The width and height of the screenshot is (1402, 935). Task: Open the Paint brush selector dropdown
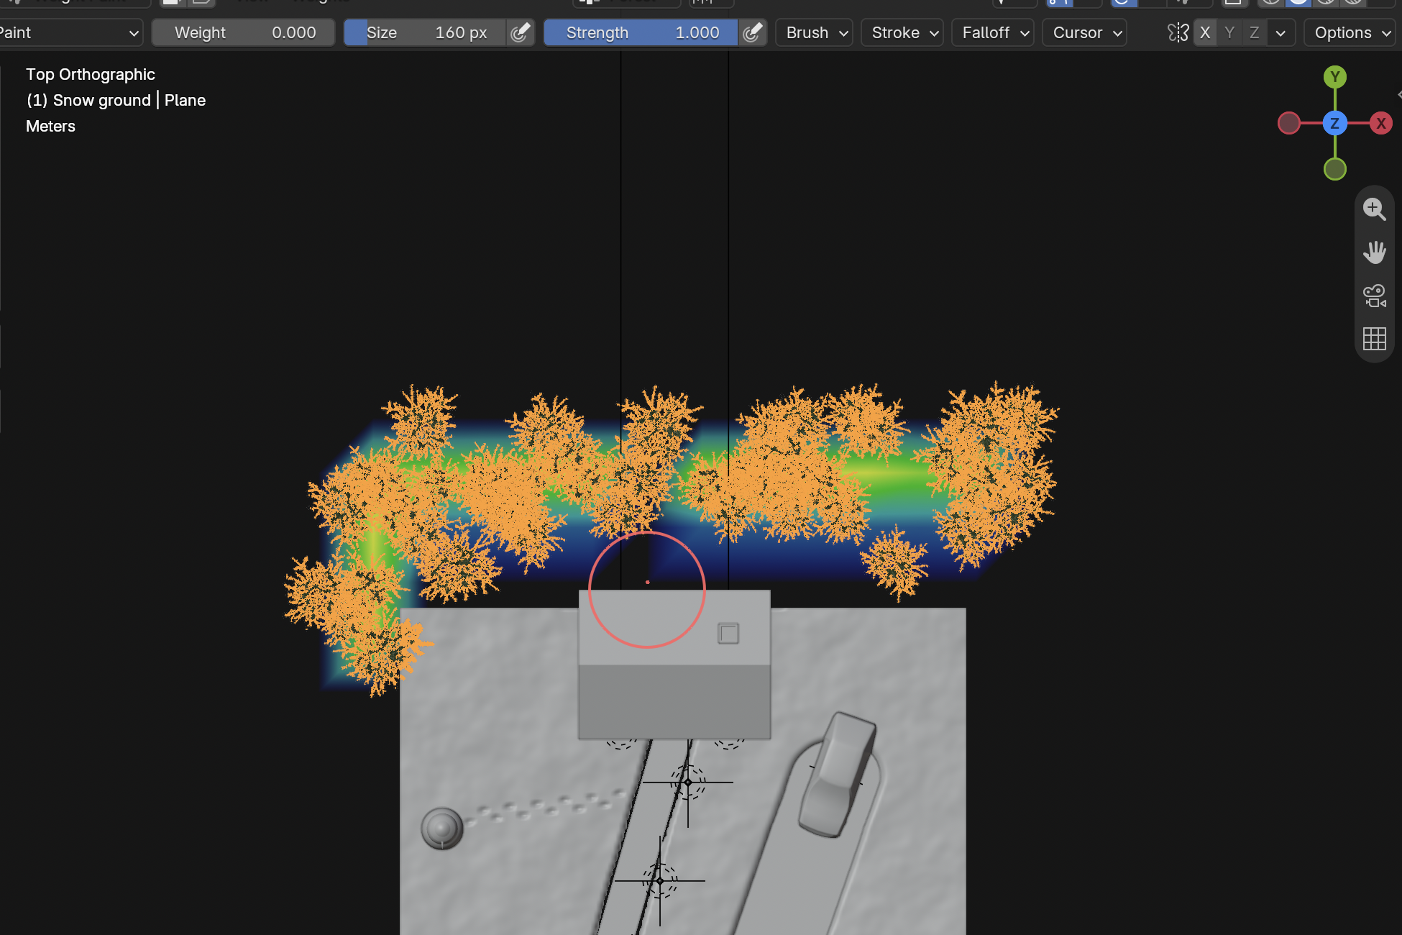point(70,33)
